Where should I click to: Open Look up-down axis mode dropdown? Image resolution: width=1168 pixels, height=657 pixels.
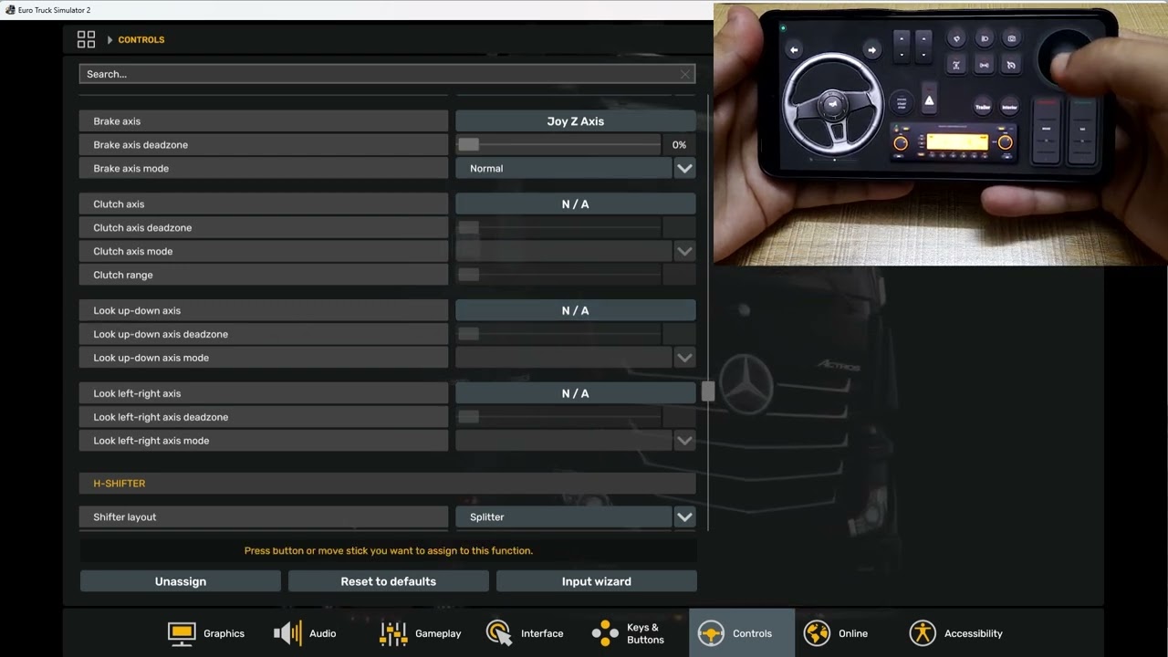[684, 358]
